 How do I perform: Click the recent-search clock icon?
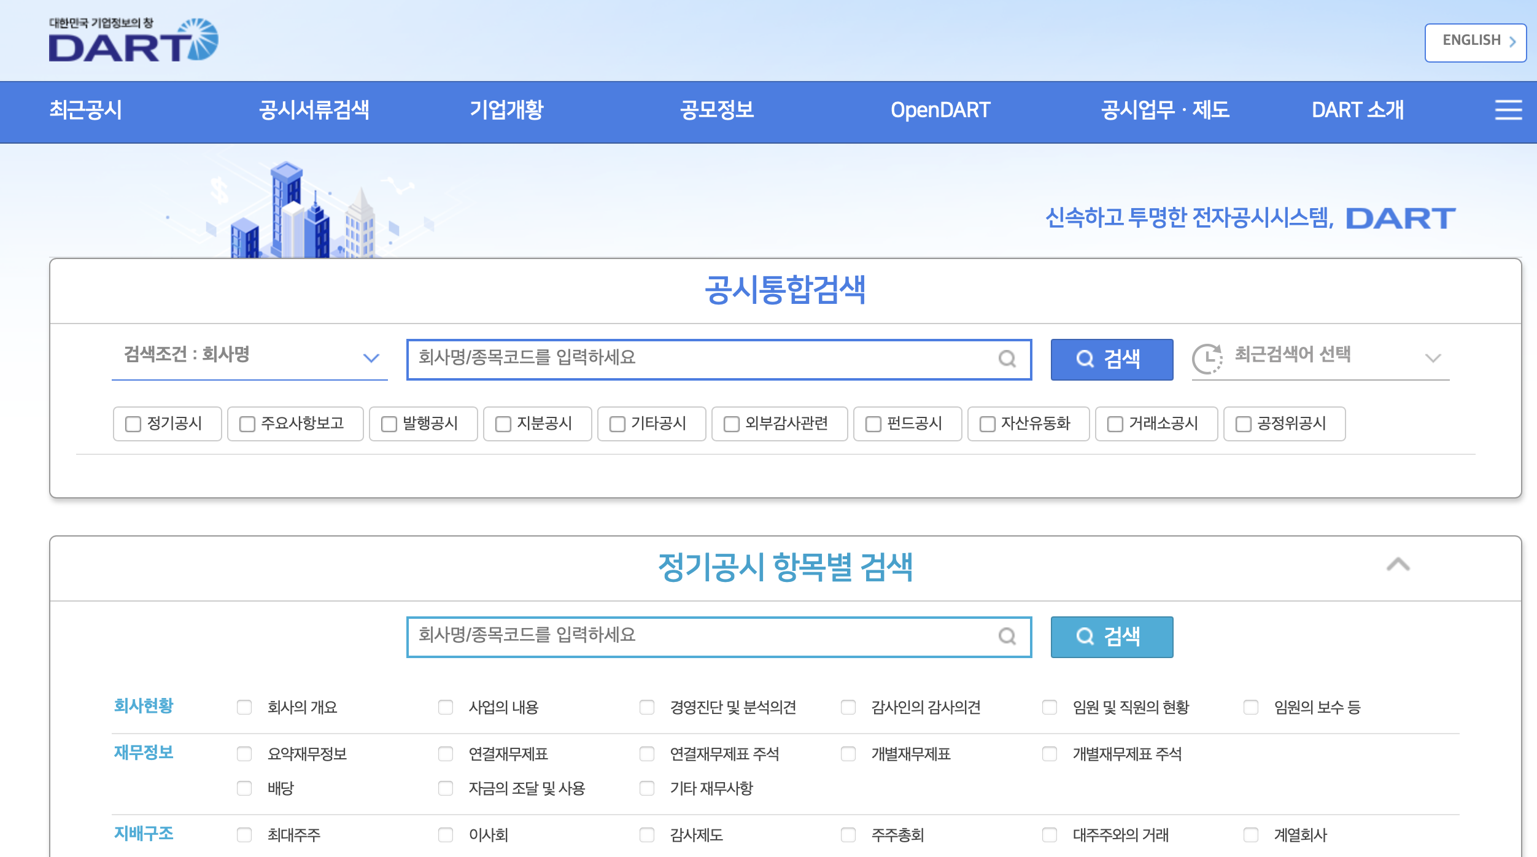click(x=1207, y=358)
